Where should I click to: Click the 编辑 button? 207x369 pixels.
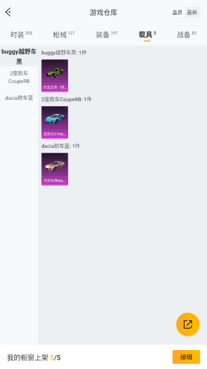tap(186, 357)
